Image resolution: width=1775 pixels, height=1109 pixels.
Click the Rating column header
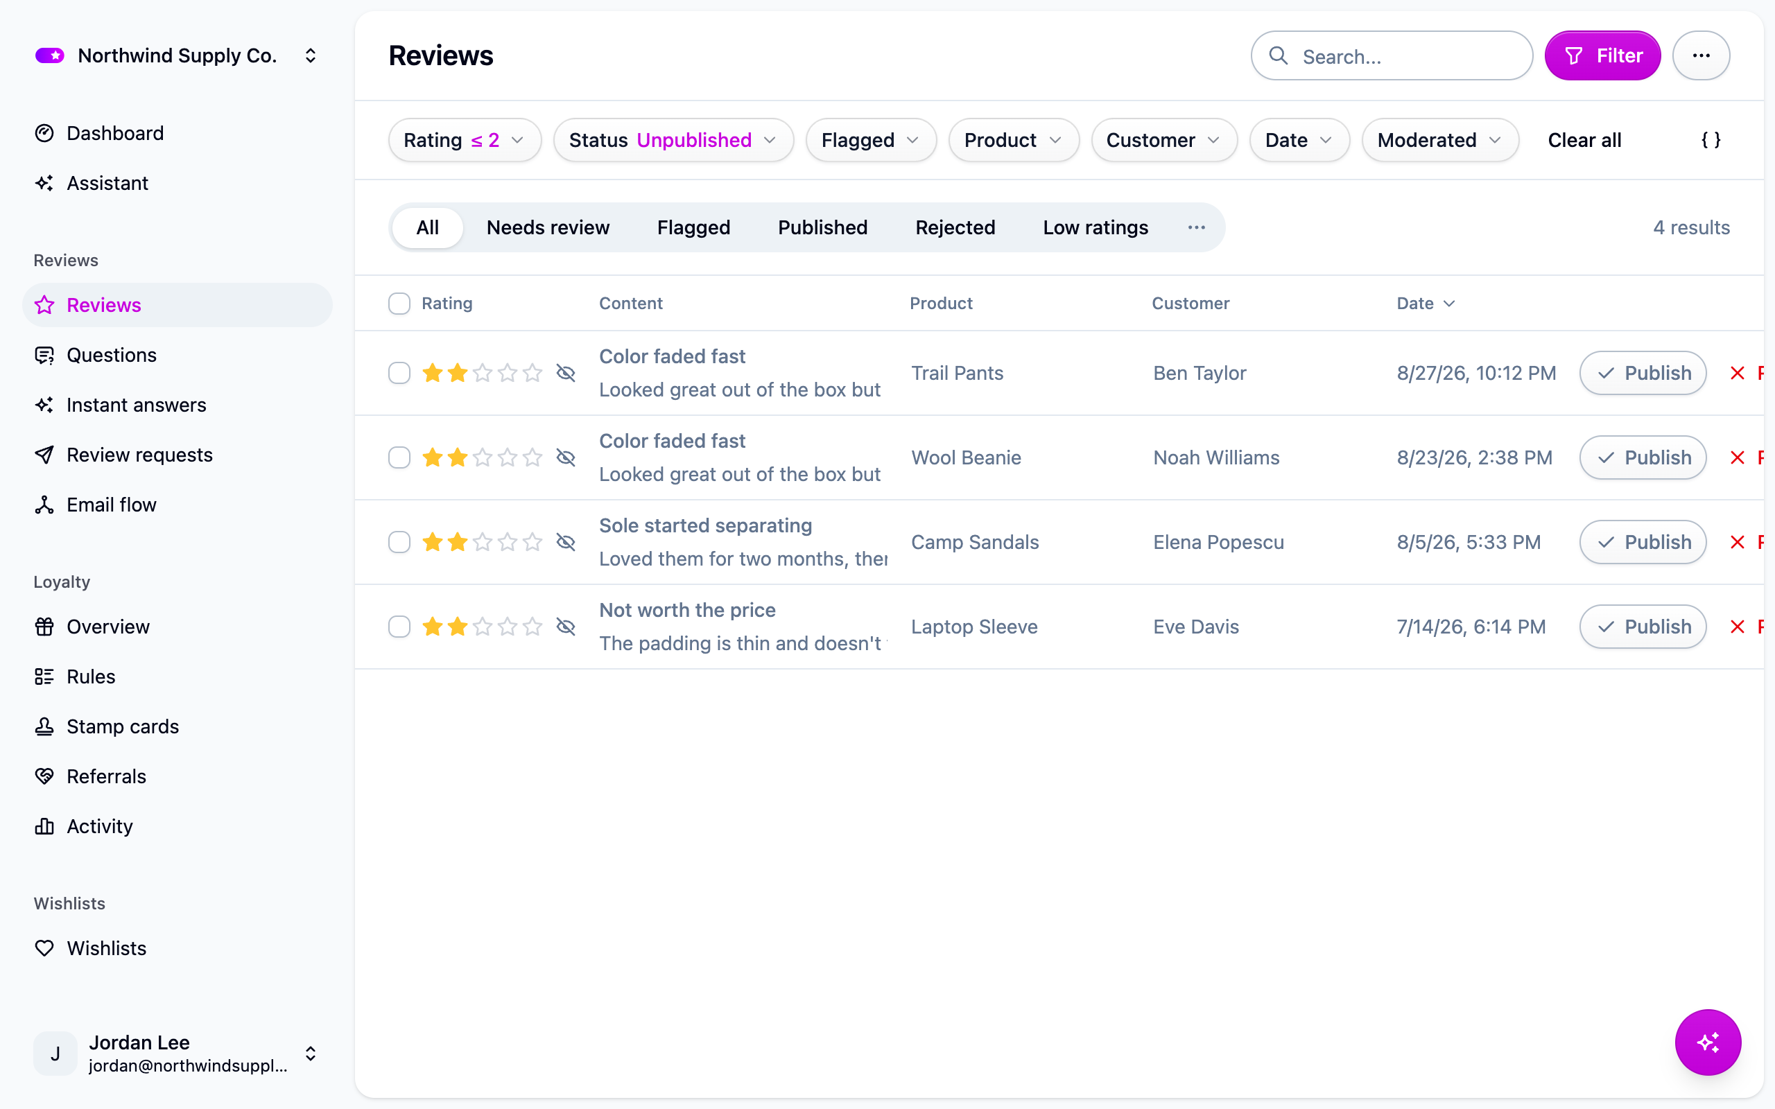[447, 303]
